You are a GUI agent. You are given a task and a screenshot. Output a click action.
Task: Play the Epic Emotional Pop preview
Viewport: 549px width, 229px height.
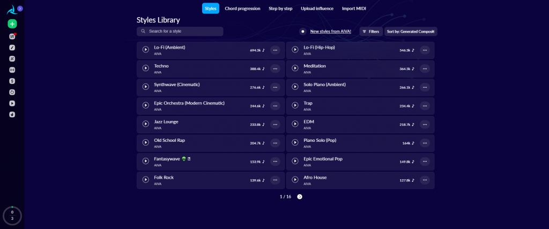pos(295,161)
